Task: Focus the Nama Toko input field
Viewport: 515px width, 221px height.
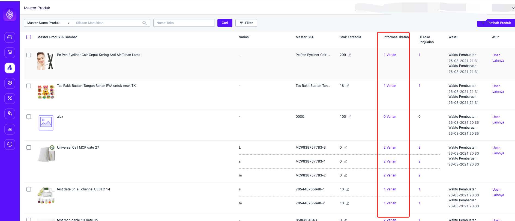Action: (x=184, y=23)
